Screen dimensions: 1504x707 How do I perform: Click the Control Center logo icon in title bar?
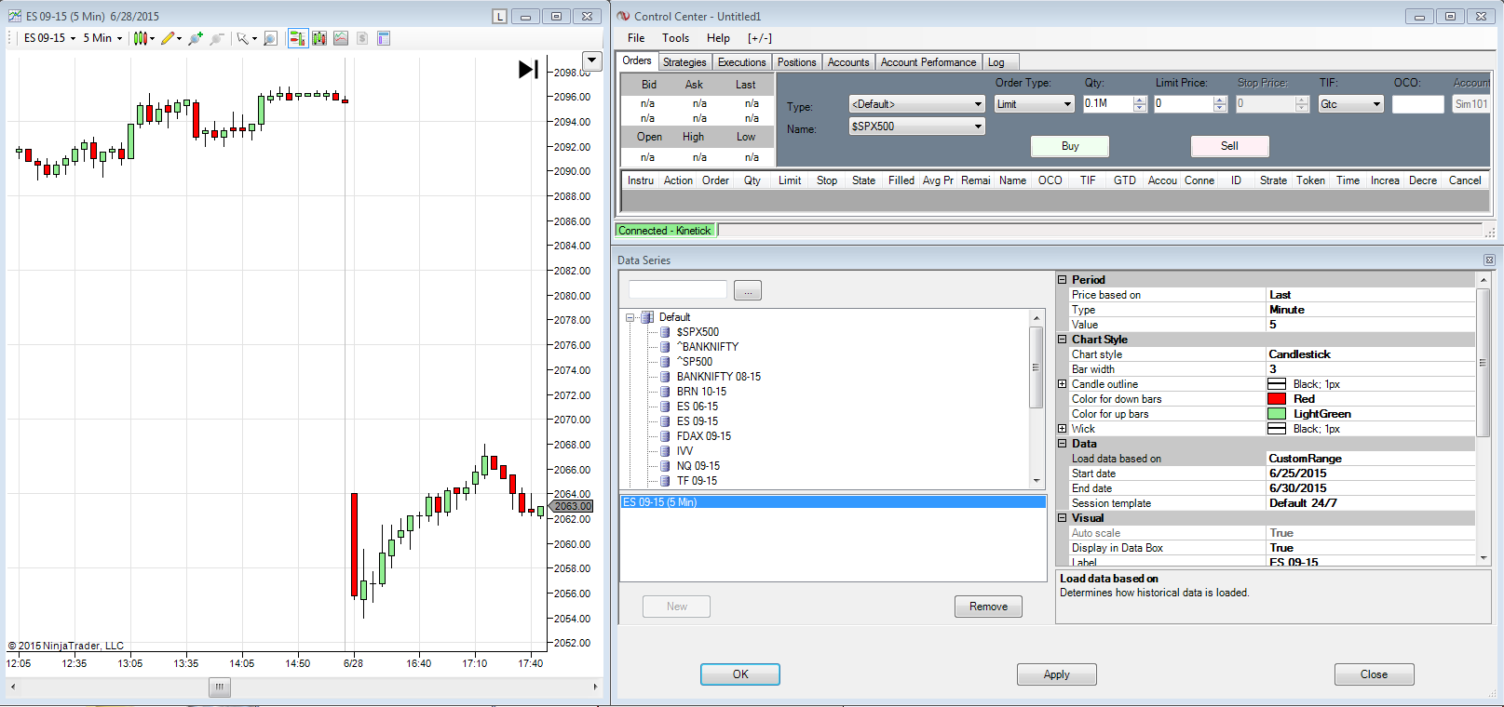click(x=623, y=16)
